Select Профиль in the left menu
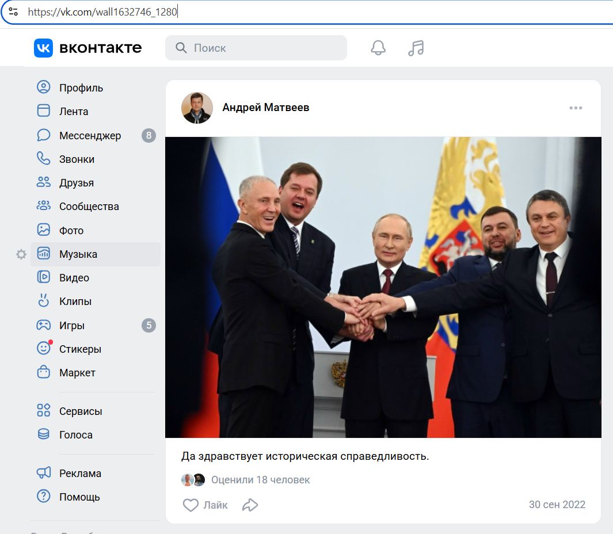 tap(81, 88)
